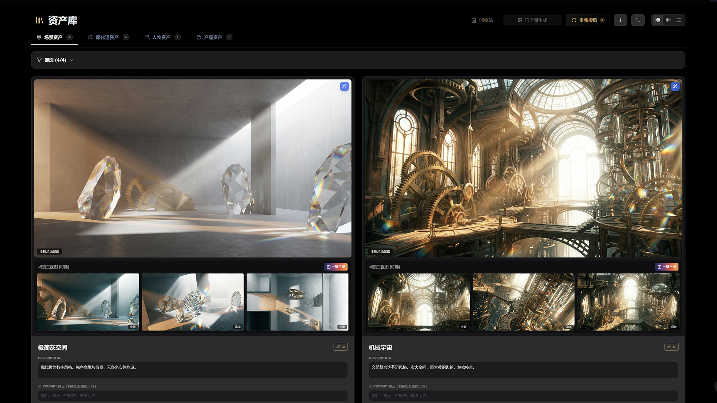Click the 机械宇宙 description text box
The width and height of the screenshot is (717, 403).
coord(523,370)
